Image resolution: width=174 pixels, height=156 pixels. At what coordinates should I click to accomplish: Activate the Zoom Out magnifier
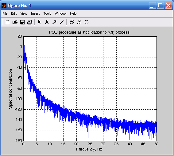79,22
